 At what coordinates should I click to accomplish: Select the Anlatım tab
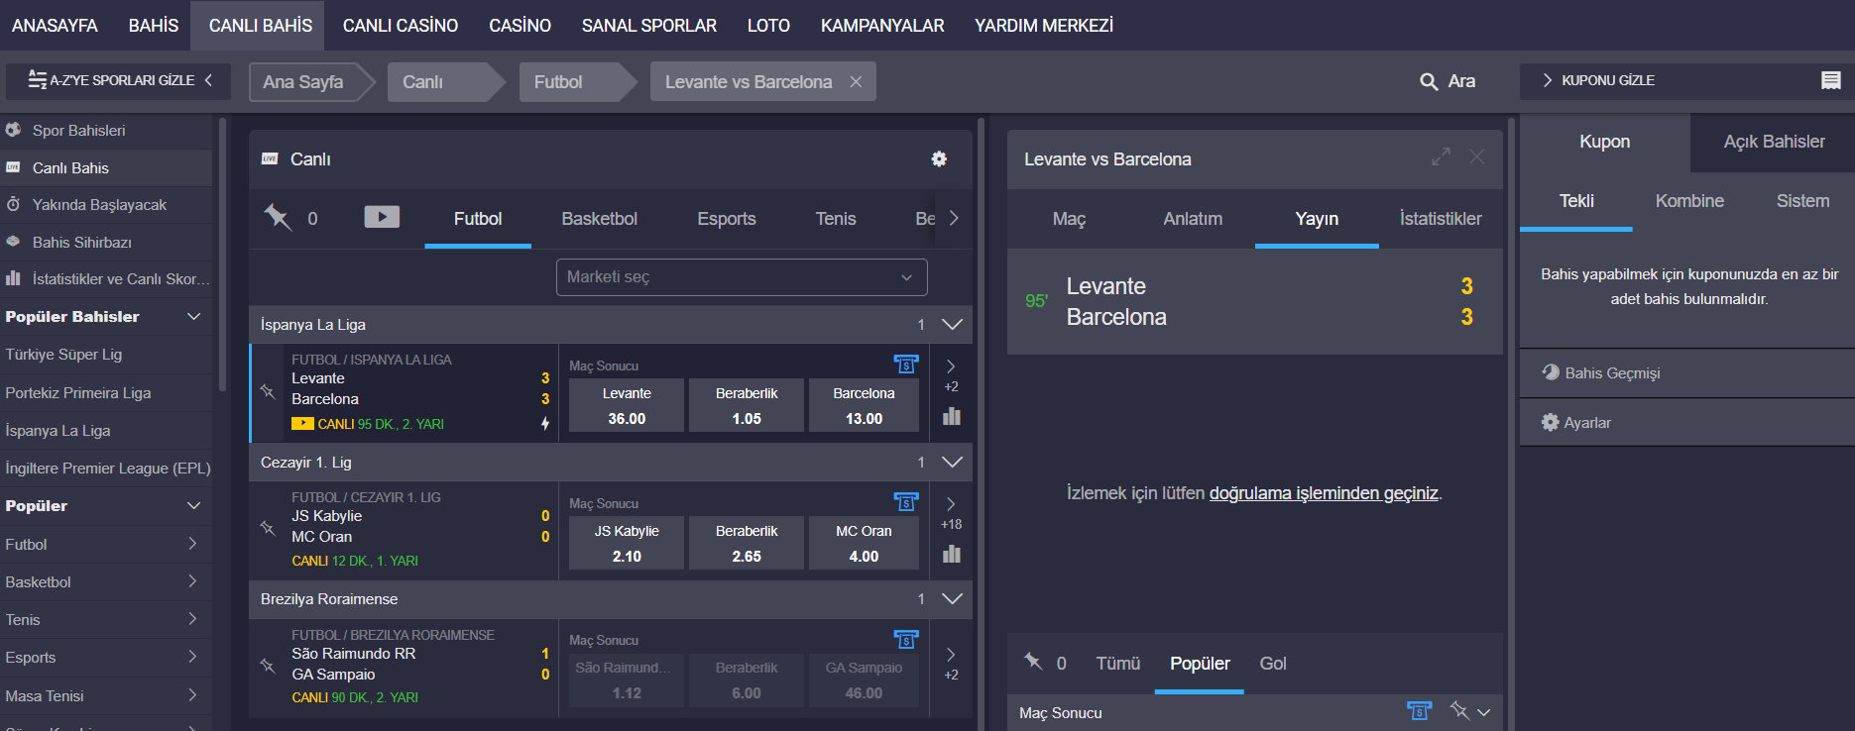1193,219
